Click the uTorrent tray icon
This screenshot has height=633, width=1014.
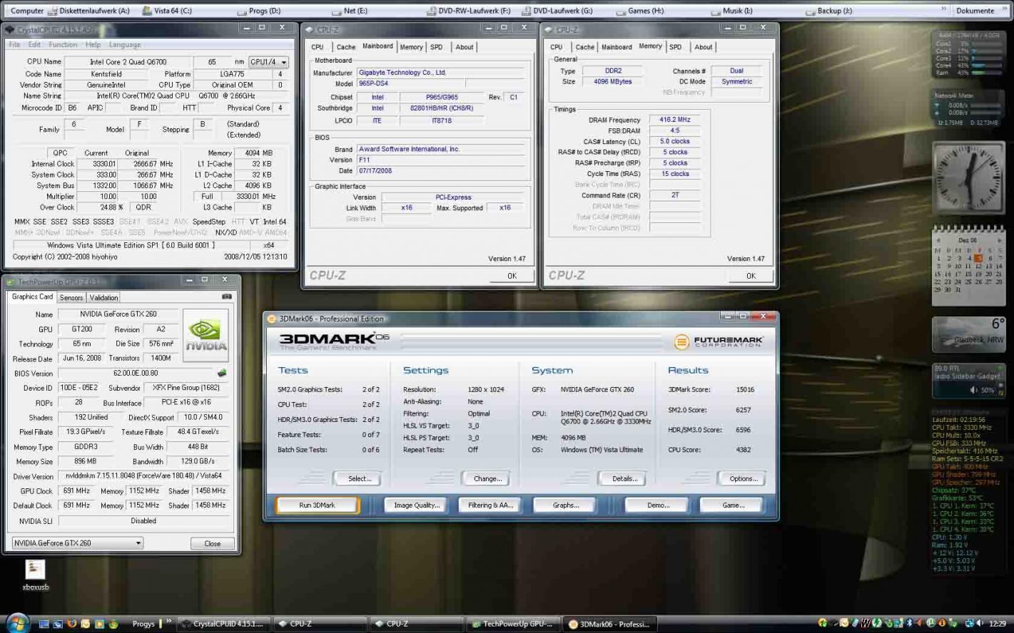931,623
